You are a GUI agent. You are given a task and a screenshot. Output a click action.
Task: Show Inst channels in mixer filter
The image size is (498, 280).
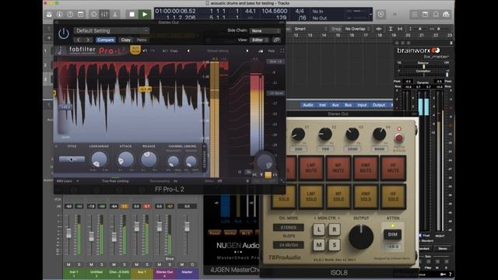click(x=322, y=105)
